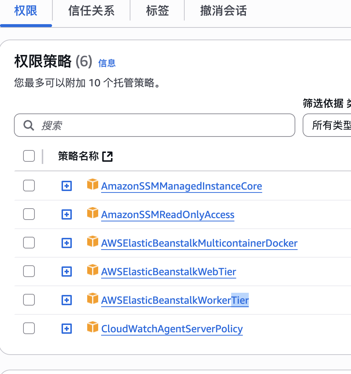This screenshot has height=374, width=351.
Task: Open the AmazonSSMReadOnlyAccess policy link
Action: click(x=167, y=215)
